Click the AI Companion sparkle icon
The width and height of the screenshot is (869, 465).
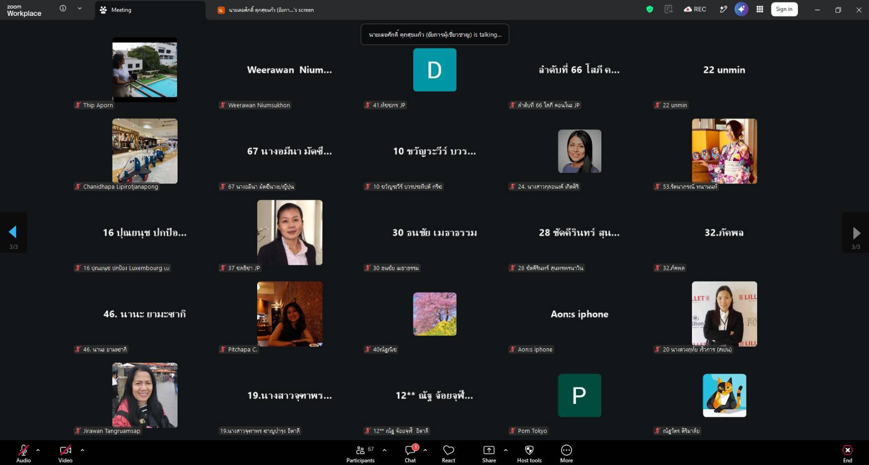(741, 9)
